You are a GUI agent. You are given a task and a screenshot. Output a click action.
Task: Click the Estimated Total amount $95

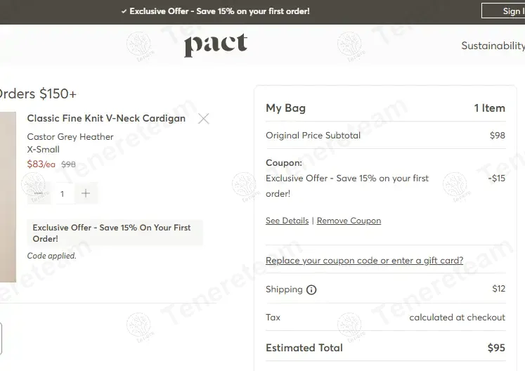pyautogui.click(x=496, y=348)
